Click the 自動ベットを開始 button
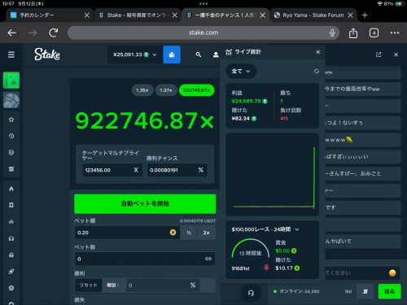Screen dimensions: 407x305 tap(145, 203)
